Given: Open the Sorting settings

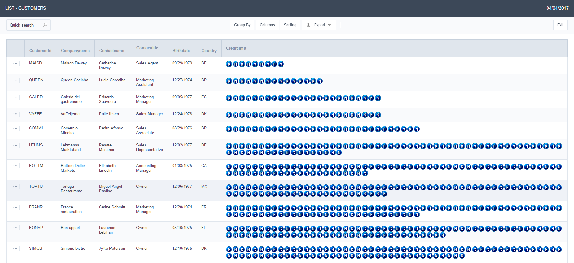Looking at the screenshot, I should point(290,25).
